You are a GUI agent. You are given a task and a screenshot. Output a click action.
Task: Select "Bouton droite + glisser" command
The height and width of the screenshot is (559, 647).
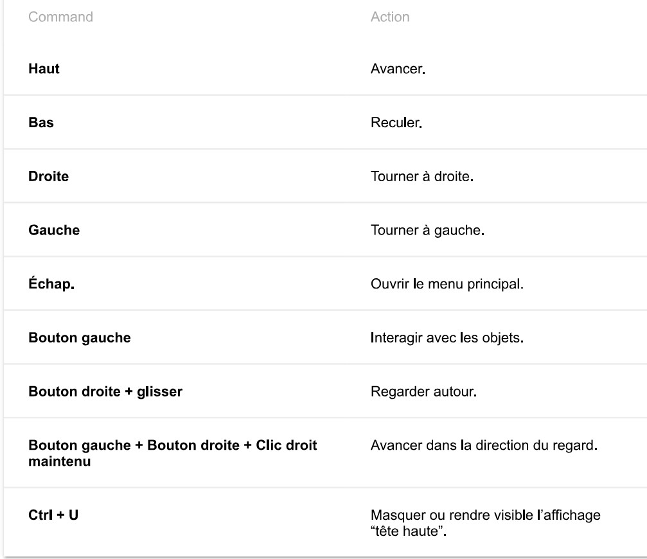tap(105, 391)
